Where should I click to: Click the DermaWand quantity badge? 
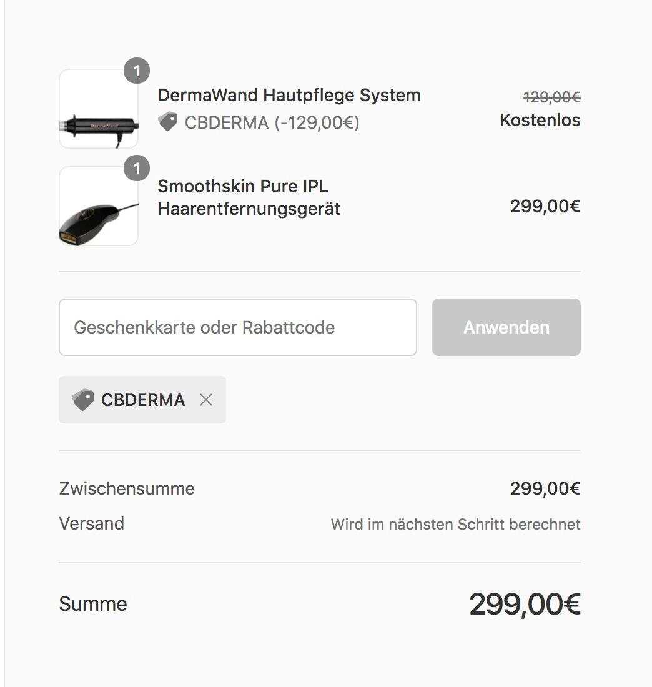coord(137,71)
